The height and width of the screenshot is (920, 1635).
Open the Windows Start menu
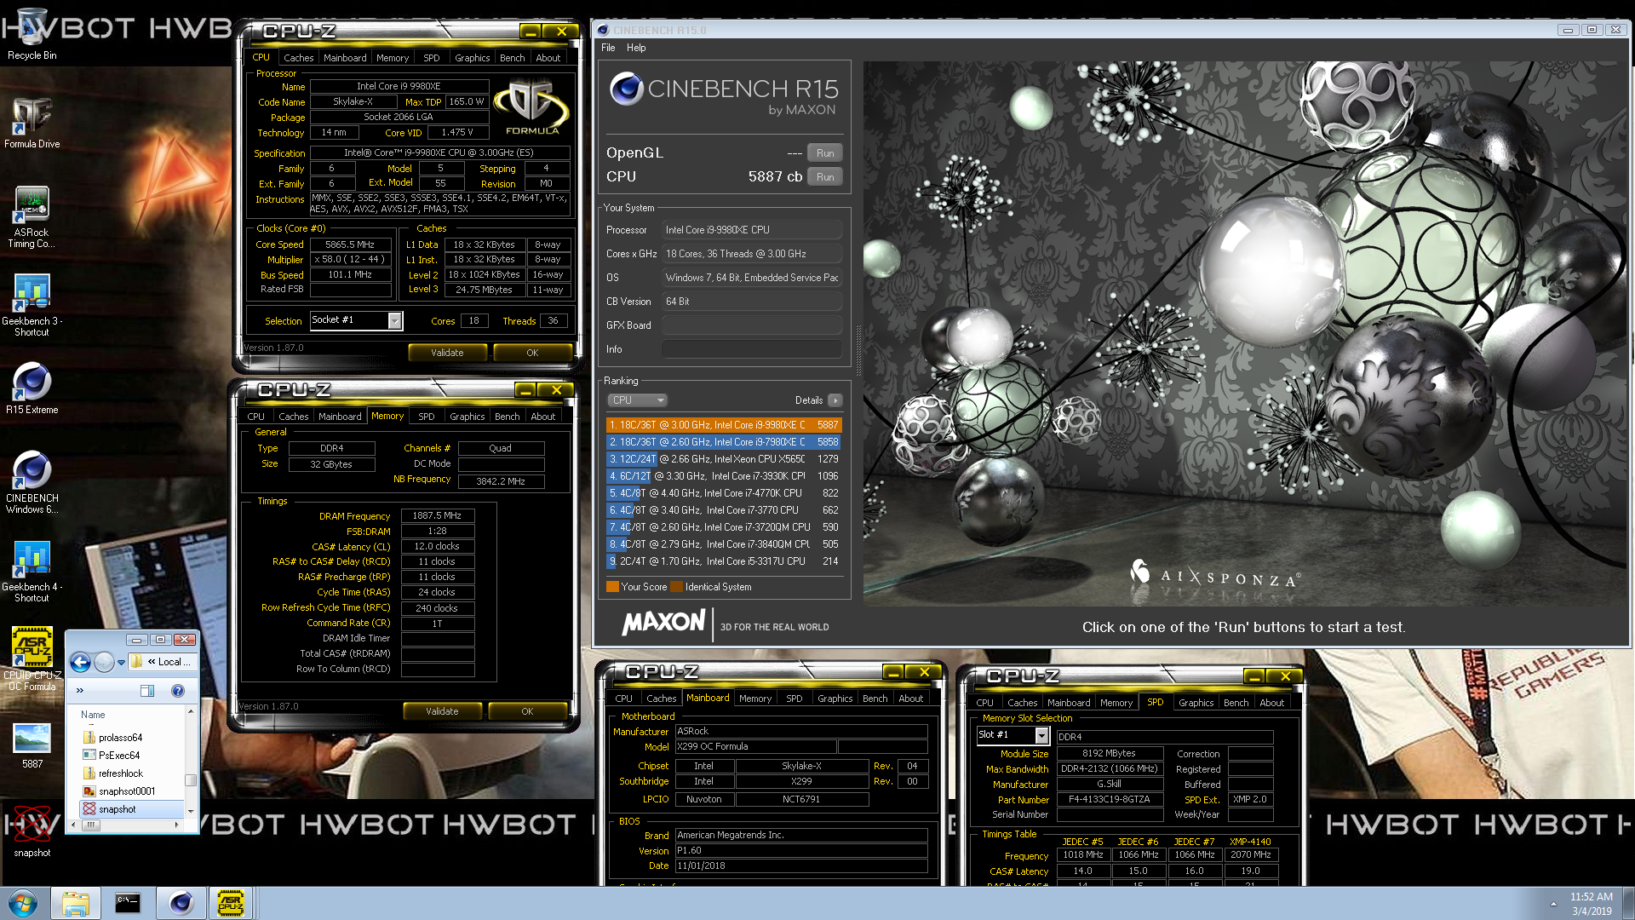(x=23, y=903)
